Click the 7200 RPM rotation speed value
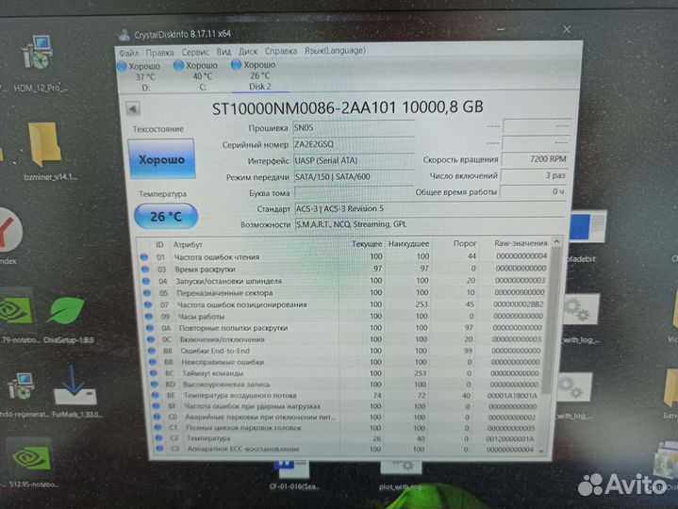This screenshot has height=509, width=678. point(535,159)
